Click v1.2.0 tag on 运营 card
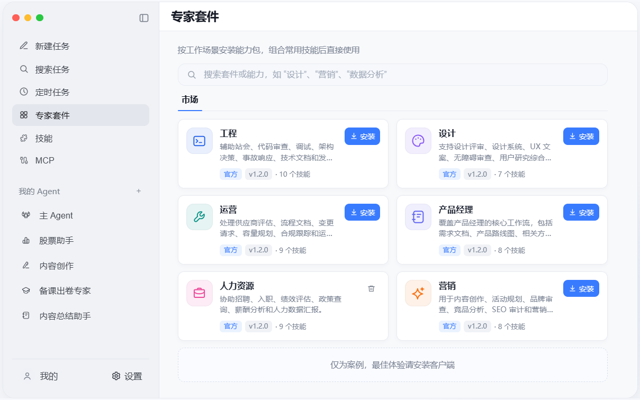Screen dimensions: 640x400 (x=258, y=250)
